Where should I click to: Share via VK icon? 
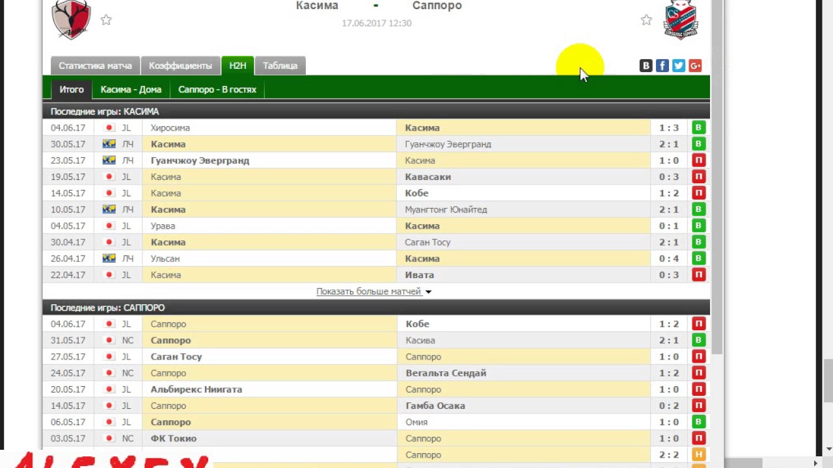(x=646, y=66)
